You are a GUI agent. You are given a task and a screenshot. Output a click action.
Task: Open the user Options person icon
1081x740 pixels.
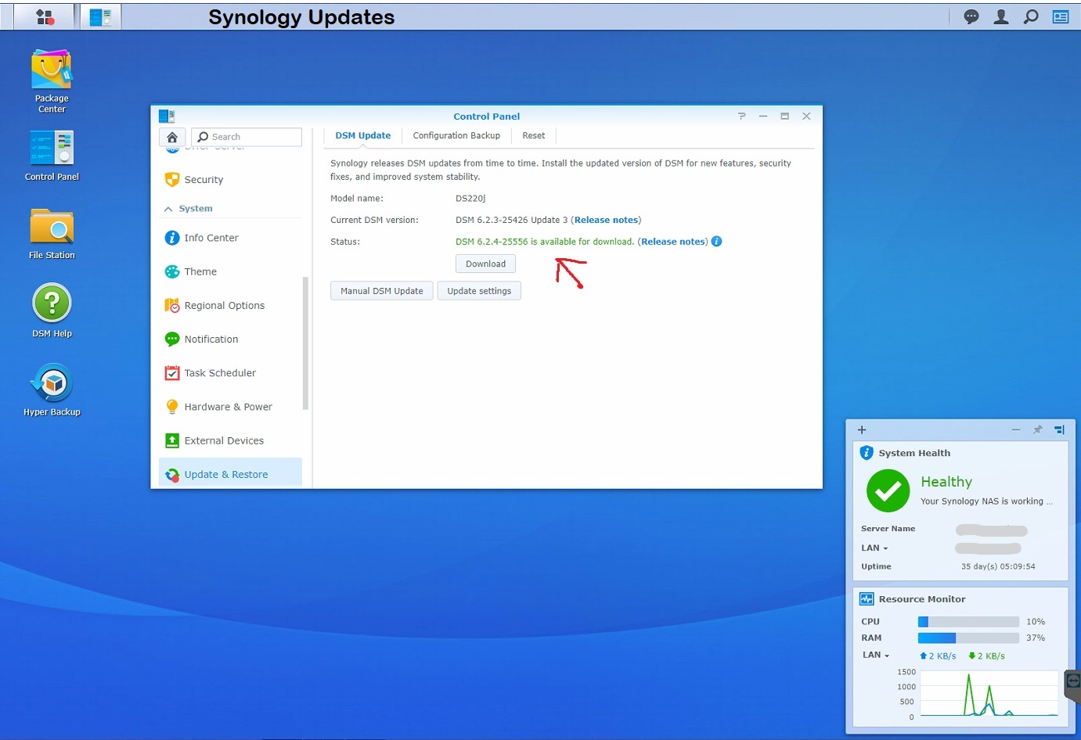[1001, 16]
